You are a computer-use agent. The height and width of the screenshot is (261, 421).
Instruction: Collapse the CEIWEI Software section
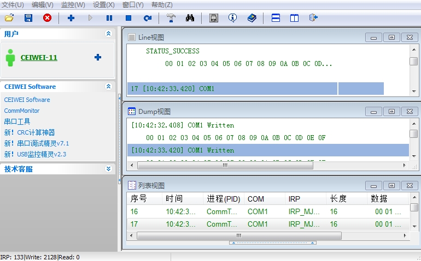(x=108, y=87)
